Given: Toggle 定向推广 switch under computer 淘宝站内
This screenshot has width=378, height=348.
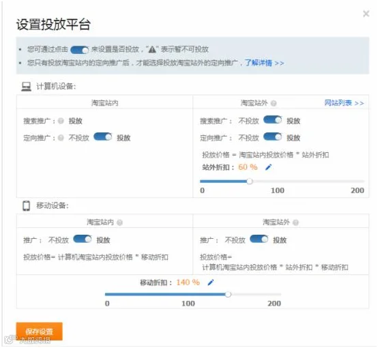Looking at the screenshot, I should pyautogui.click(x=103, y=136).
